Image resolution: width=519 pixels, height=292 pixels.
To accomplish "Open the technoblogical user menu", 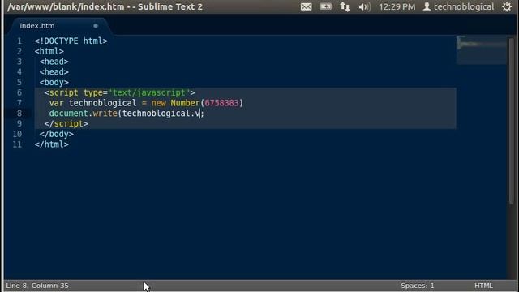I will click(x=459, y=6).
